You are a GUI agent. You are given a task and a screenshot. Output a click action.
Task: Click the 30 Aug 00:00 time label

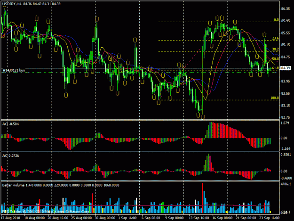[x=105, y=218]
